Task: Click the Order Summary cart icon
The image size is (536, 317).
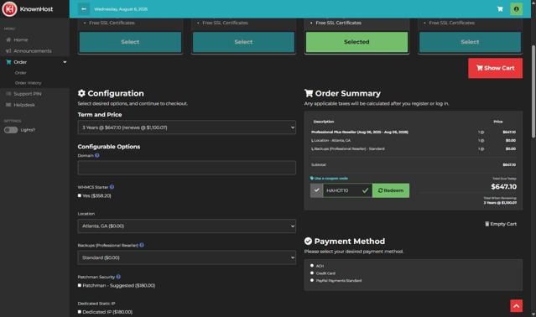Action: click(309, 93)
